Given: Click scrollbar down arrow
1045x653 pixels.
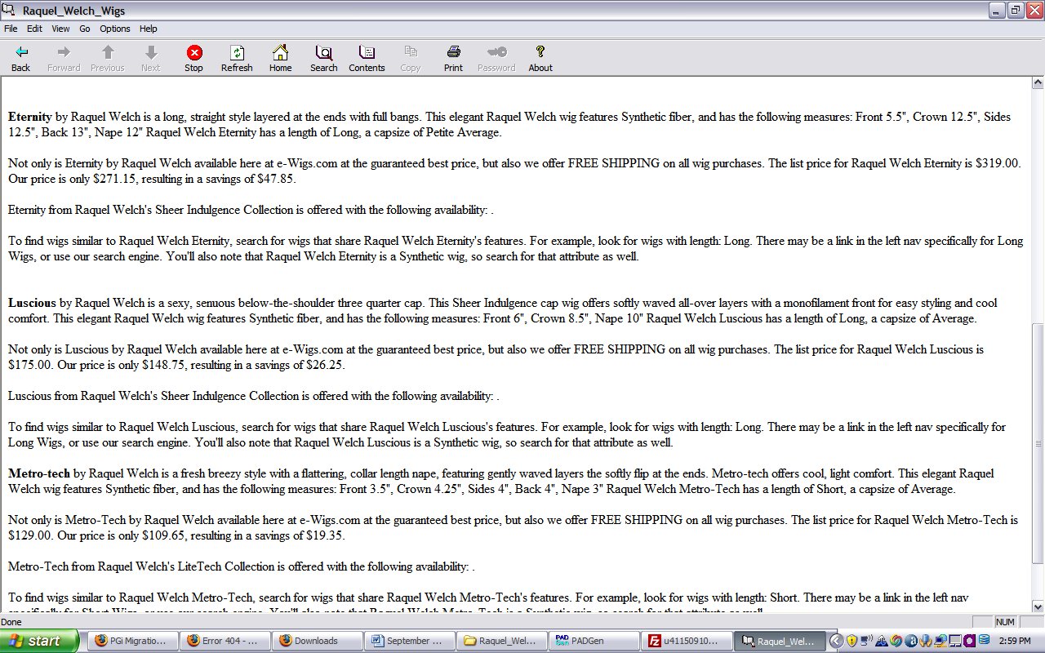Looking at the screenshot, I should 1038,606.
